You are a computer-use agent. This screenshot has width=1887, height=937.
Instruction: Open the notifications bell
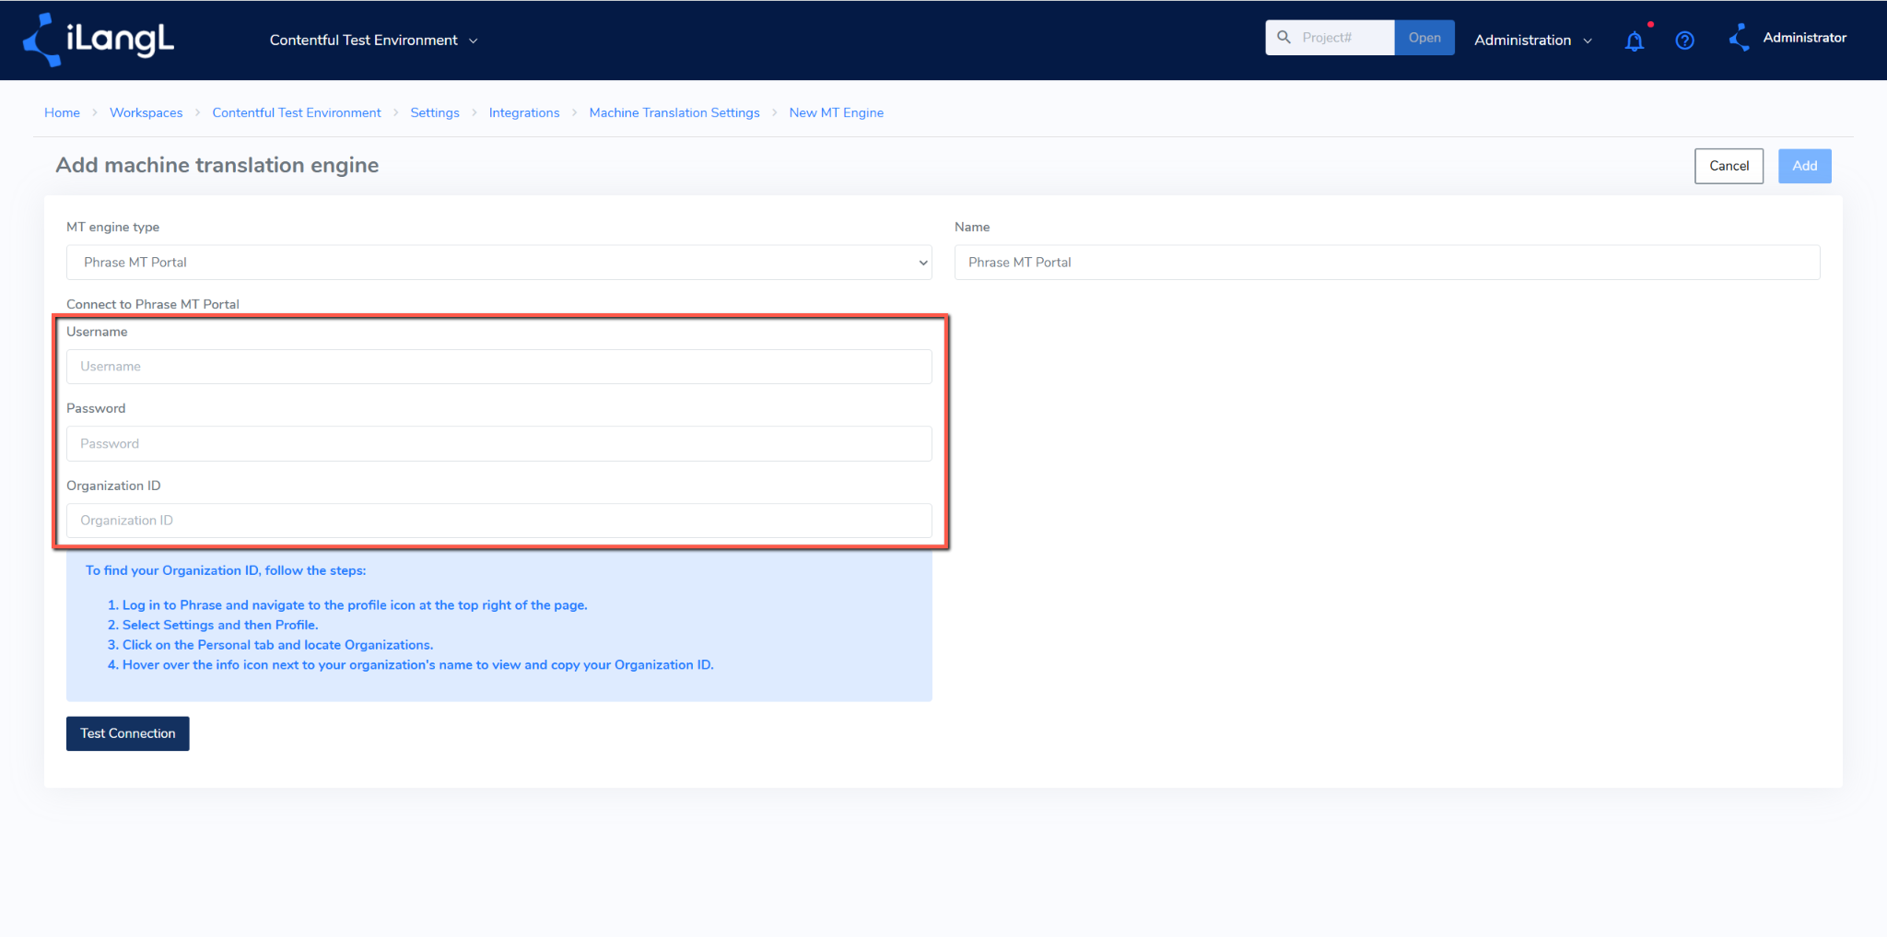[x=1635, y=41]
